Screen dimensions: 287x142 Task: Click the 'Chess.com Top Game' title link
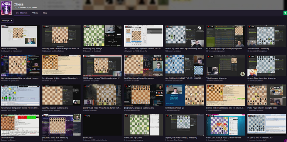[x=133, y=138]
